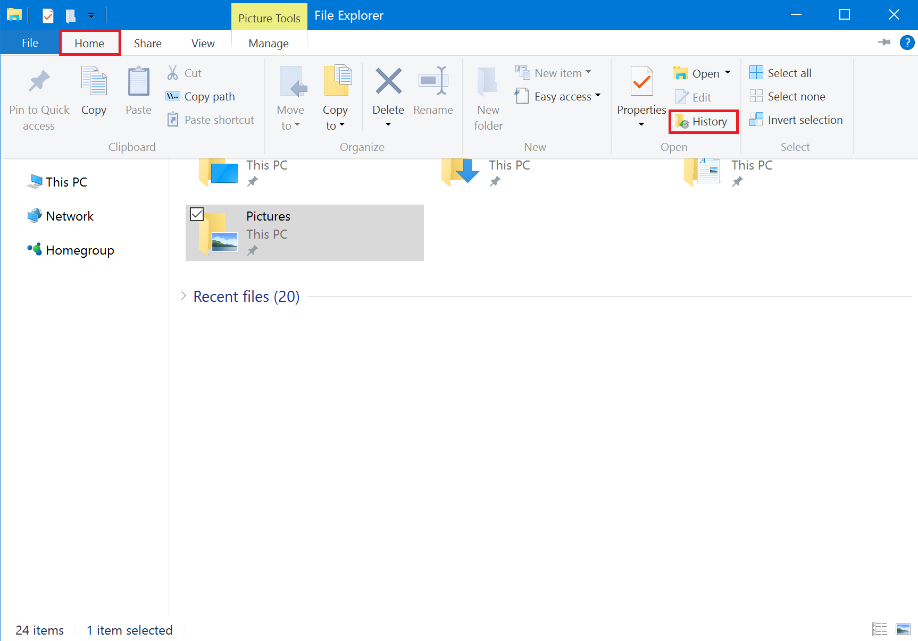
Task: Collapse the Recent files section
Action: click(x=183, y=296)
